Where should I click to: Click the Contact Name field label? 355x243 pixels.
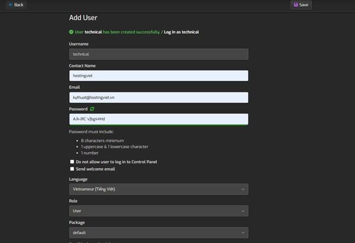pyautogui.click(x=82, y=65)
